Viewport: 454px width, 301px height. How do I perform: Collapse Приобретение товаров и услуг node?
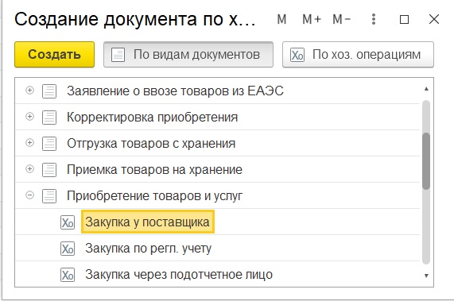pos(29,195)
